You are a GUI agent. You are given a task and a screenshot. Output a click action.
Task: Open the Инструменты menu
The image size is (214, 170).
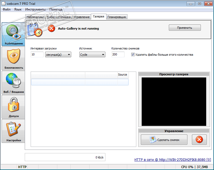point(35,9)
